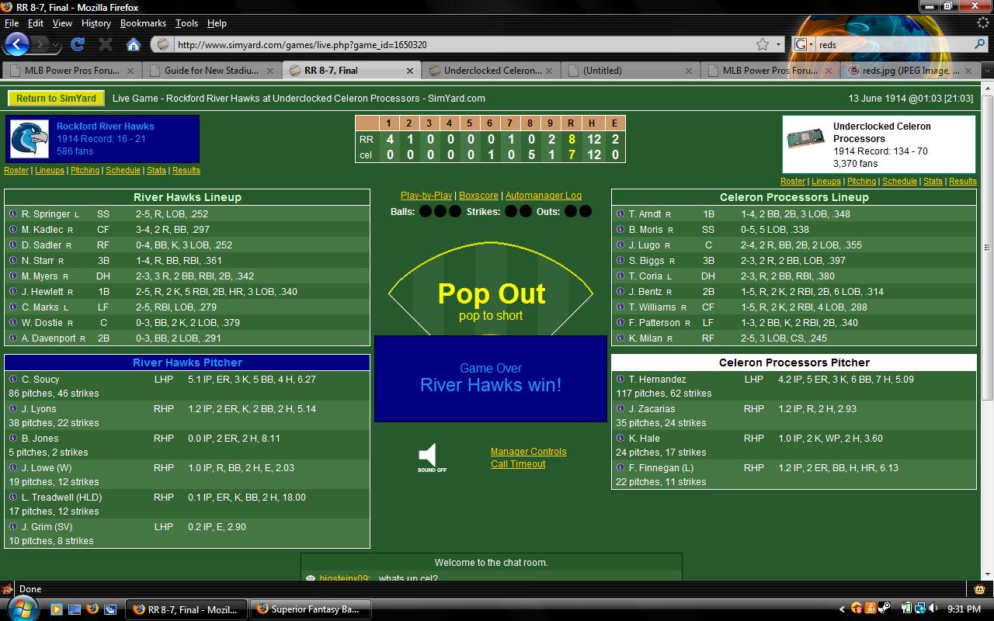The width and height of the screenshot is (994, 621).
Task: Open the Automanager Log link
Action: pos(544,196)
